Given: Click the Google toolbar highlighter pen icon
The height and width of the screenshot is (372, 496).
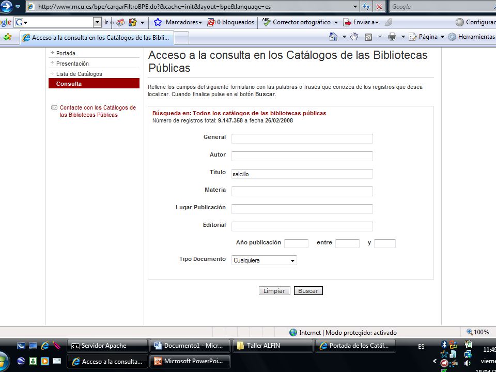Looking at the screenshot, I should point(389,22).
